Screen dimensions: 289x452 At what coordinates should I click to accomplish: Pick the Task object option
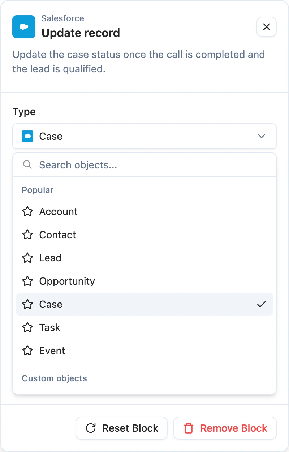pos(144,327)
